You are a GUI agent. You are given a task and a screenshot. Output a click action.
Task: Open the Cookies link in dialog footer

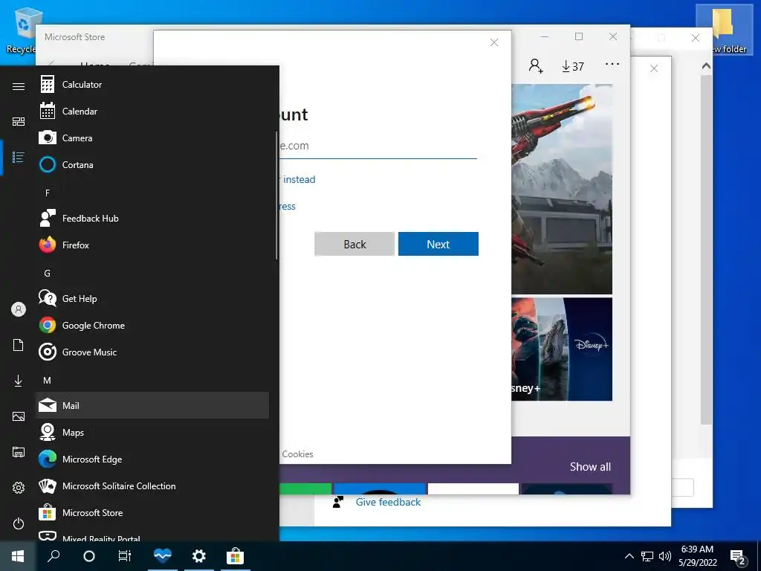click(297, 454)
